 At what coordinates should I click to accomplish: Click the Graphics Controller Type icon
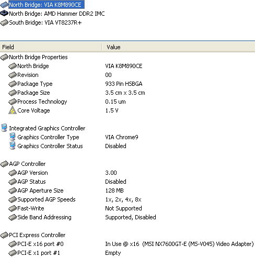pyautogui.click(x=13, y=137)
